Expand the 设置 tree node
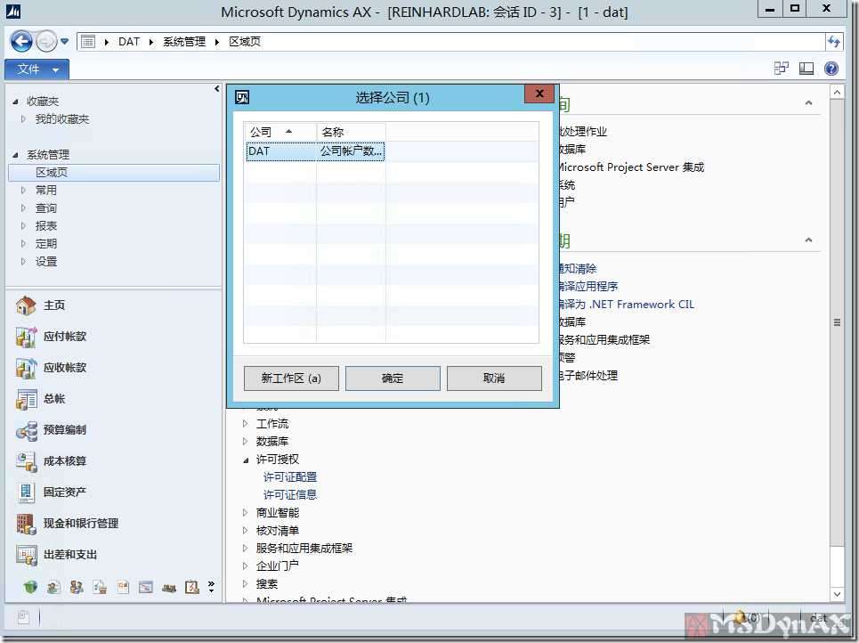The width and height of the screenshot is (859, 643). click(23, 261)
